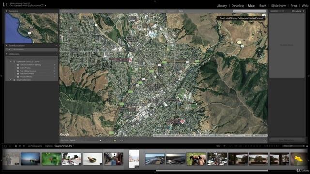Switch to the Print module
The height and width of the screenshot is (174, 310).
(x=294, y=6)
